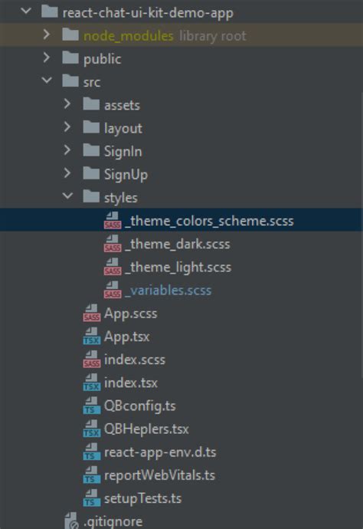
Task: Click SASS icon of _theme_colors_scheme.scss
Action: click(113, 220)
